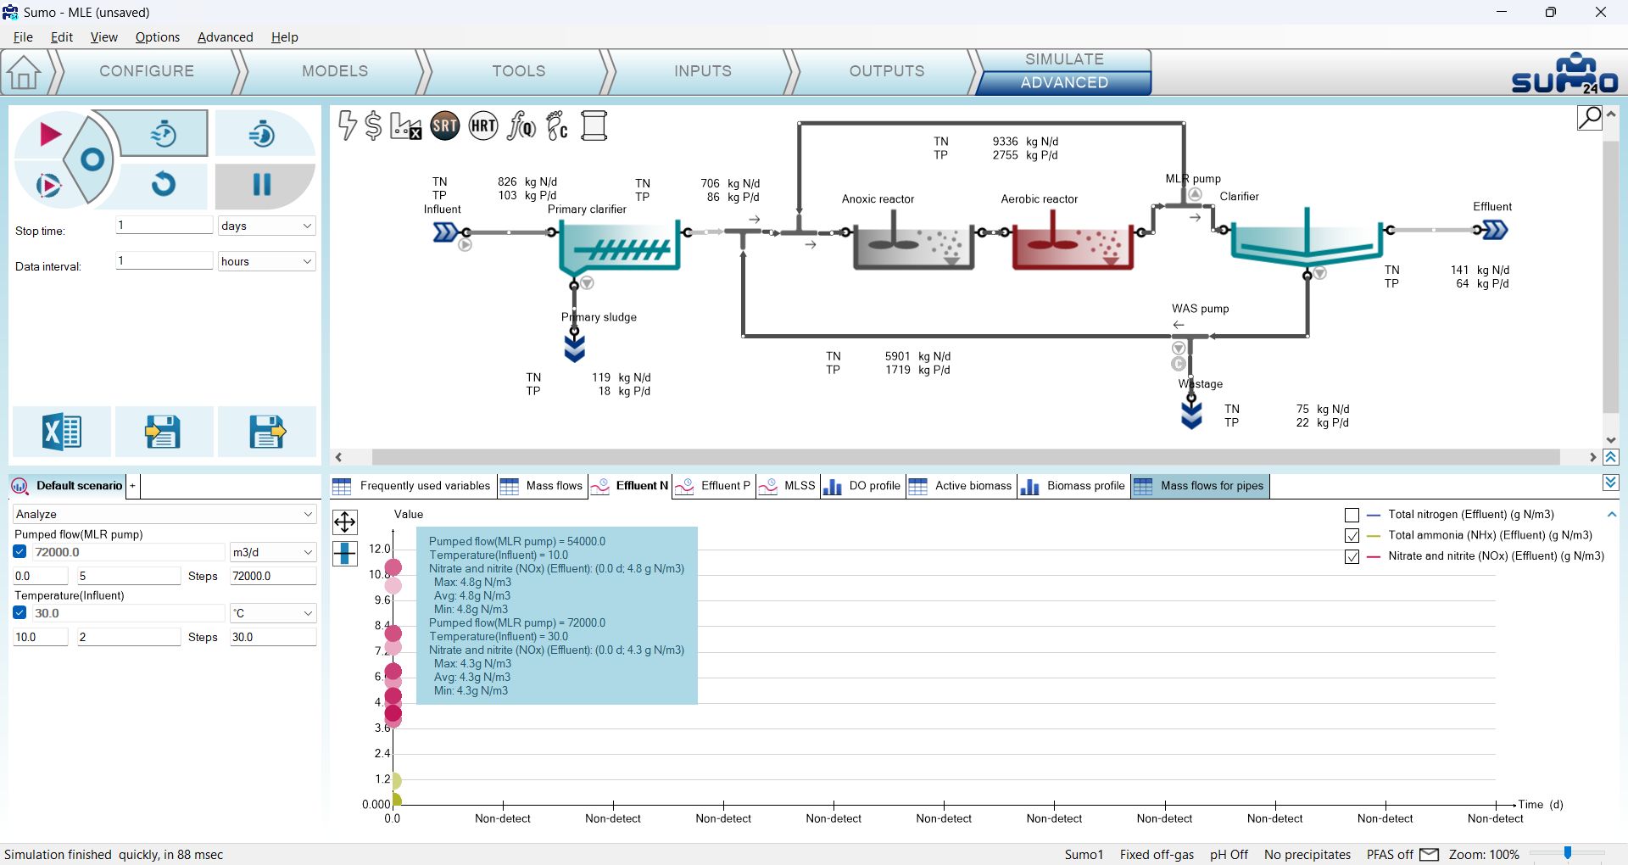
Task: Click the HRT icon in the toolbar
Action: tap(483, 126)
